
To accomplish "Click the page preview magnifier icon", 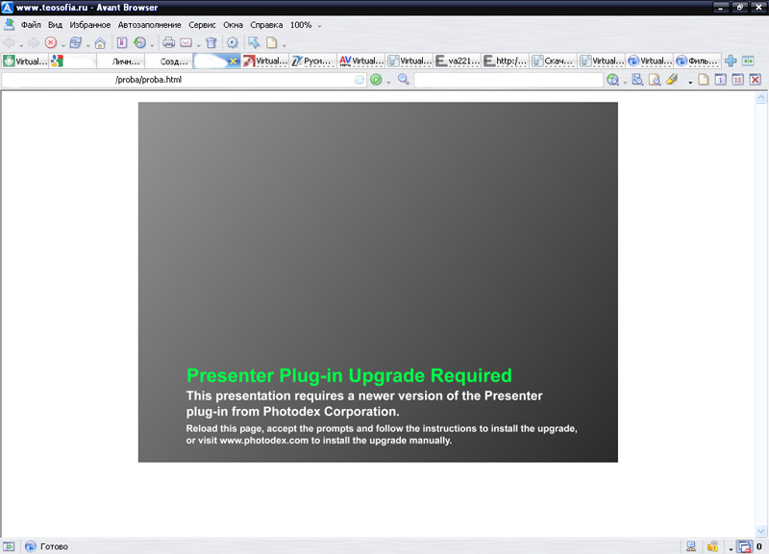I will [x=655, y=80].
